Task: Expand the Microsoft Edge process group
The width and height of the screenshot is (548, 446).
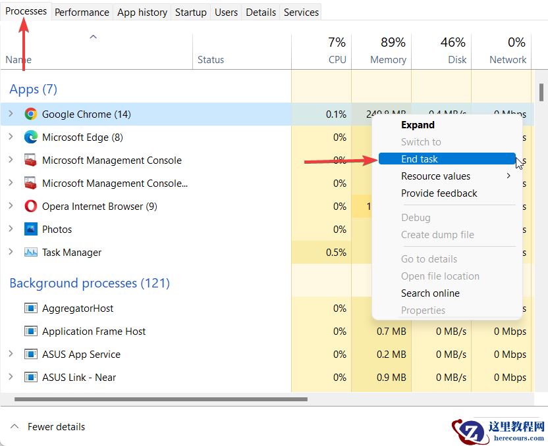Action: (11, 137)
